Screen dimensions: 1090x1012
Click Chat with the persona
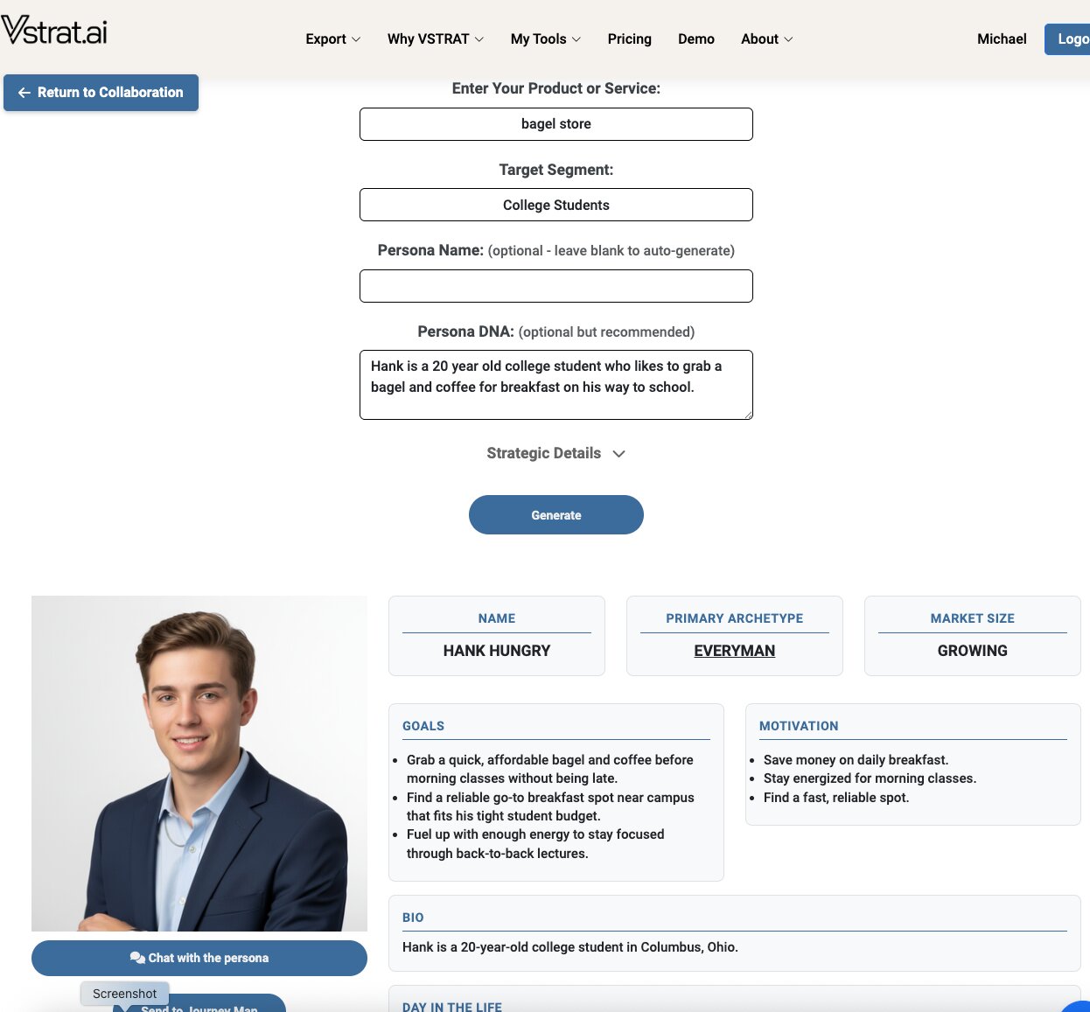click(x=199, y=958)
